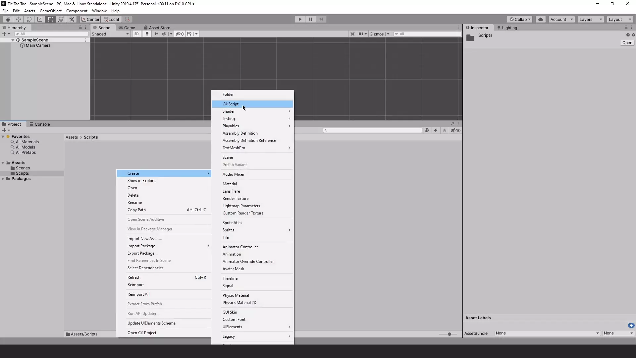Select the Scene tab in viewport
The image size is (636, 358).
(x=104, y=28)
